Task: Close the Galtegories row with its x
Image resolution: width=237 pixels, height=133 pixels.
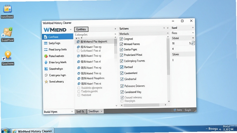Action: (x=115, y=34)
